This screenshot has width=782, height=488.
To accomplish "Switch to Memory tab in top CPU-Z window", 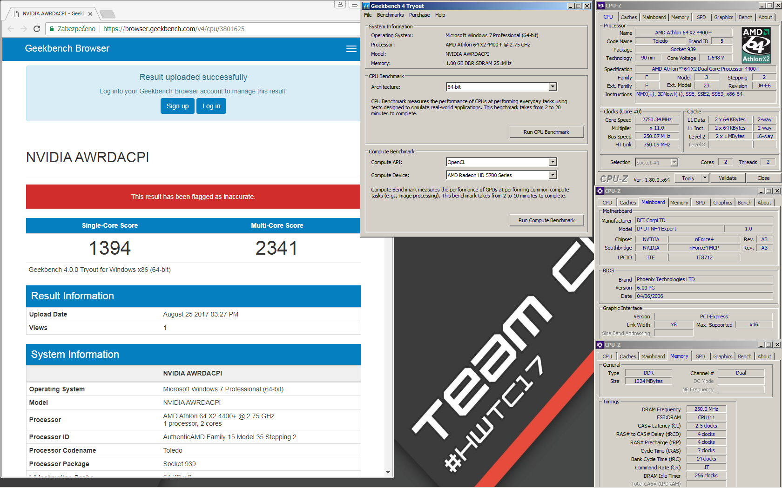I will pyautogui.click(x=680, y=17).
